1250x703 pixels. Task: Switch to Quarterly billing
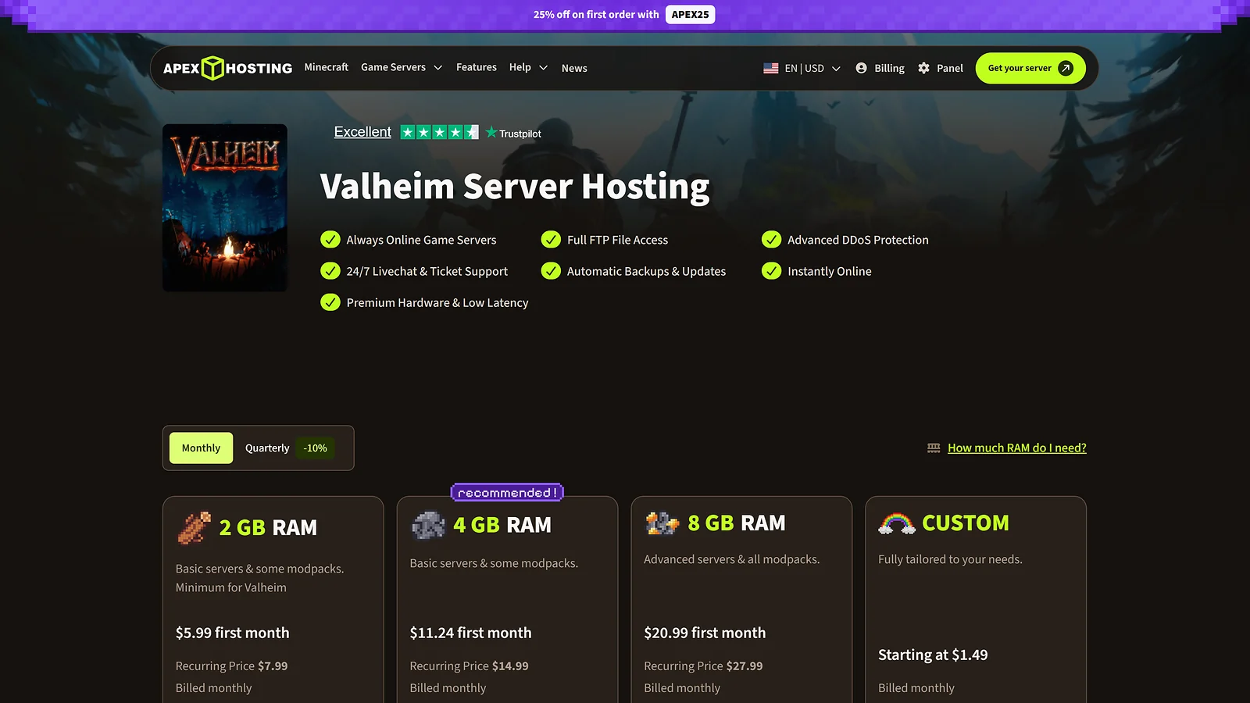click(267, 448)
